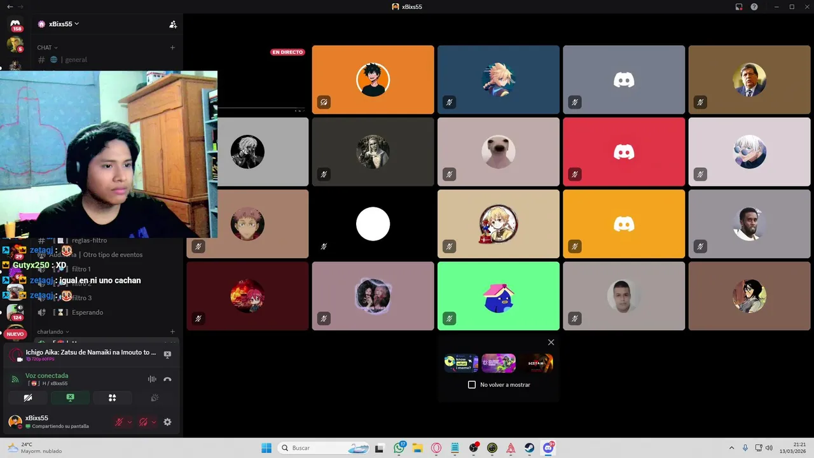
Task: Create a channel in CHAT category
Action: click(172, 48)
